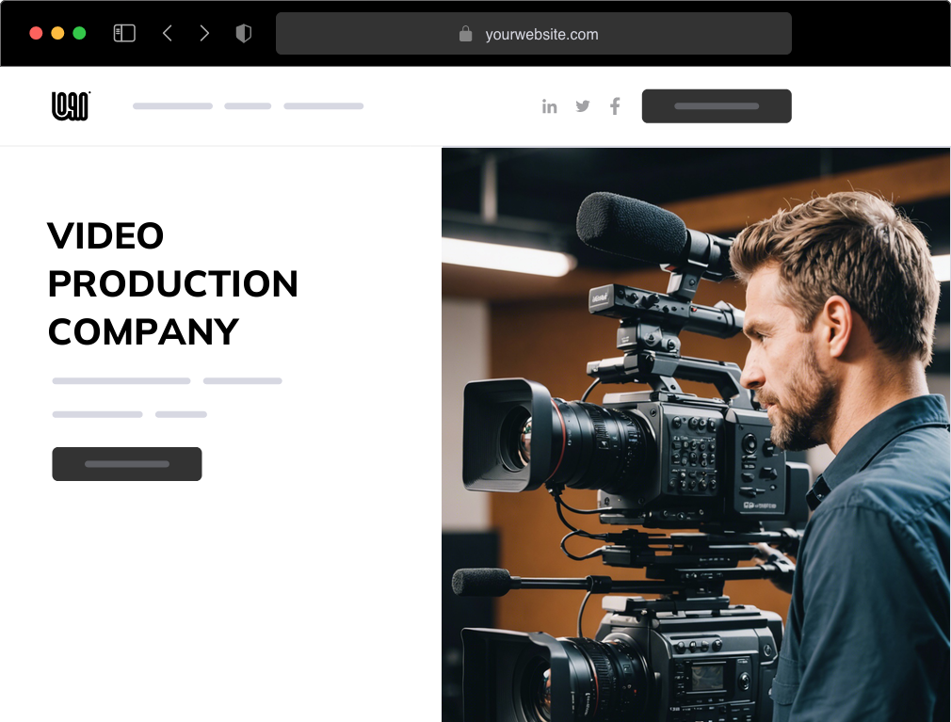The height and width of the screenshot is (722, 951).
Task: Click the LOGO emblem in the header
Action: (x=70, y=105)
